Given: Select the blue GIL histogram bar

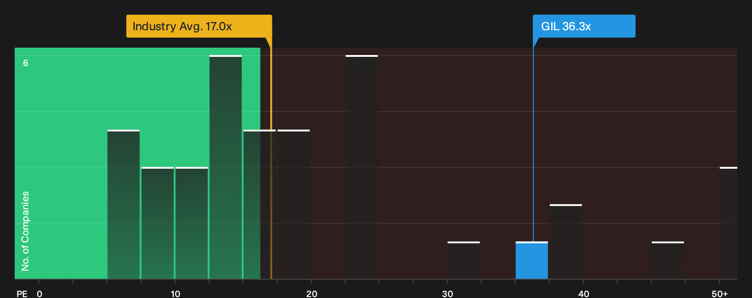Looking at the screenshot, I should [531, 260].
